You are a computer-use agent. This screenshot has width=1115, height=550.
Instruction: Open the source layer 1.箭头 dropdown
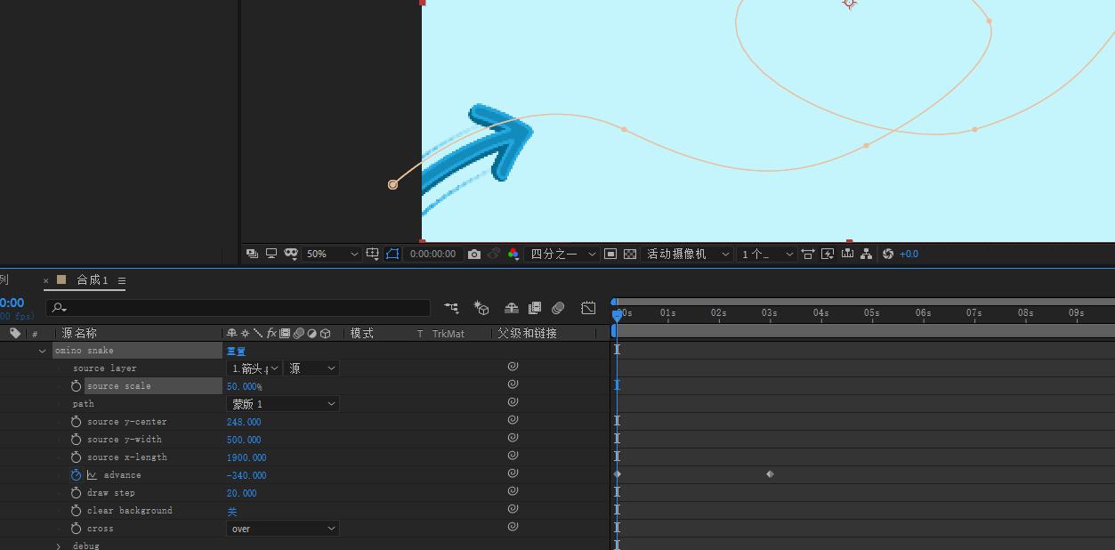click(255, 368)
